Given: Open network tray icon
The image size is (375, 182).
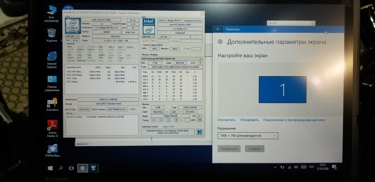Looking at the screenshot, I should [x=289, y=167].
